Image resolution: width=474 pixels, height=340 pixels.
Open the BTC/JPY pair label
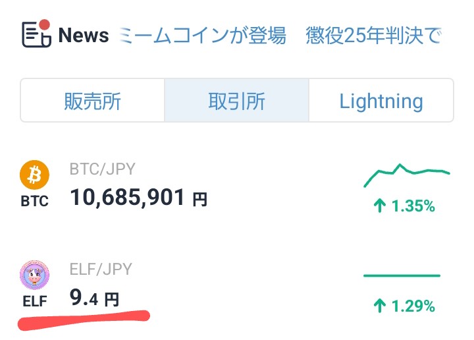point(102,169)
